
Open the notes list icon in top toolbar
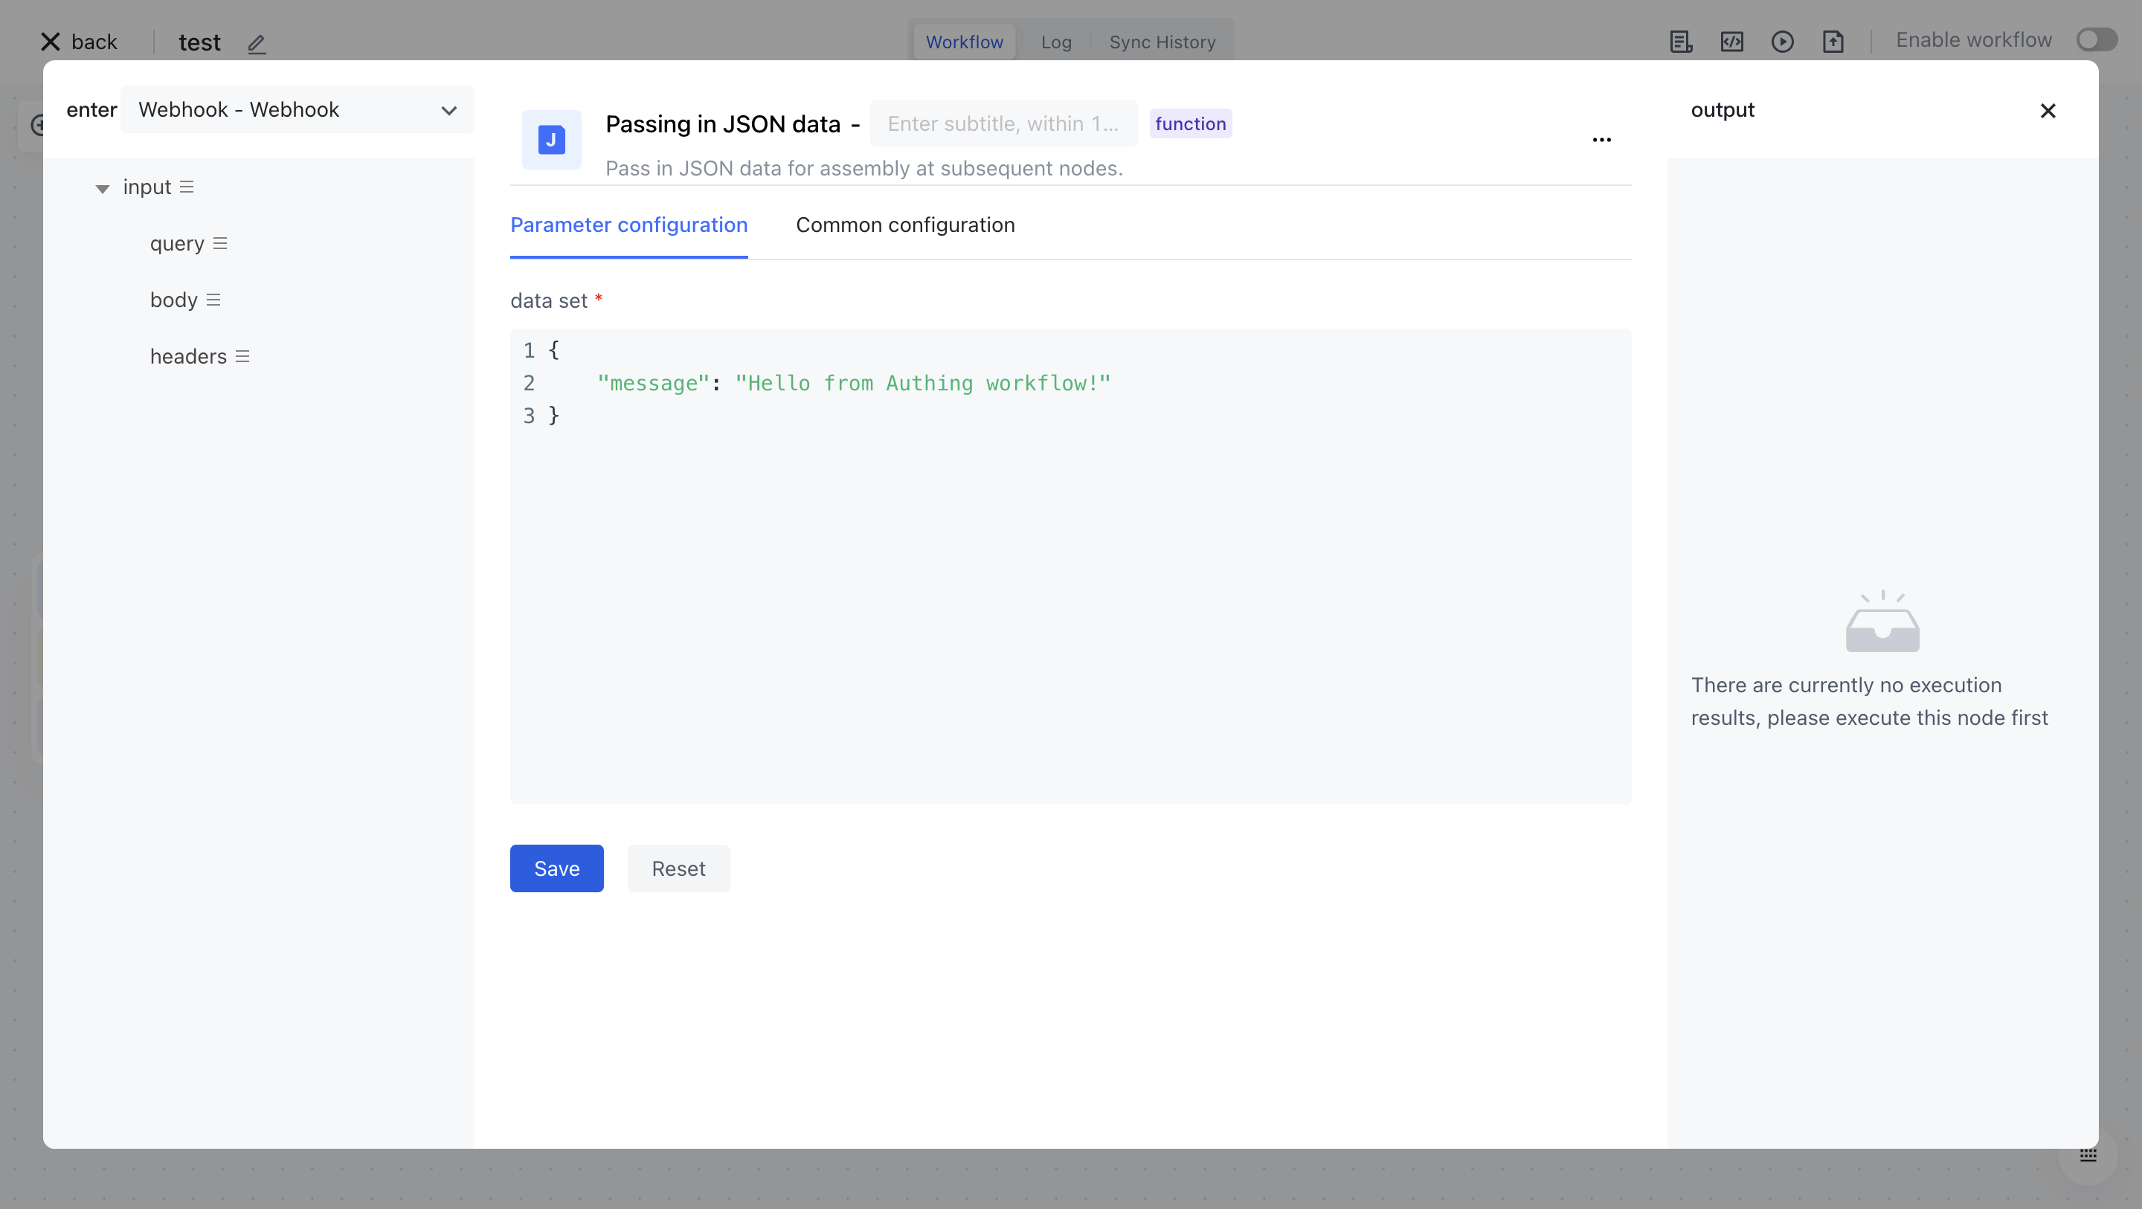pyautogui.click(x=1681, y=42)
